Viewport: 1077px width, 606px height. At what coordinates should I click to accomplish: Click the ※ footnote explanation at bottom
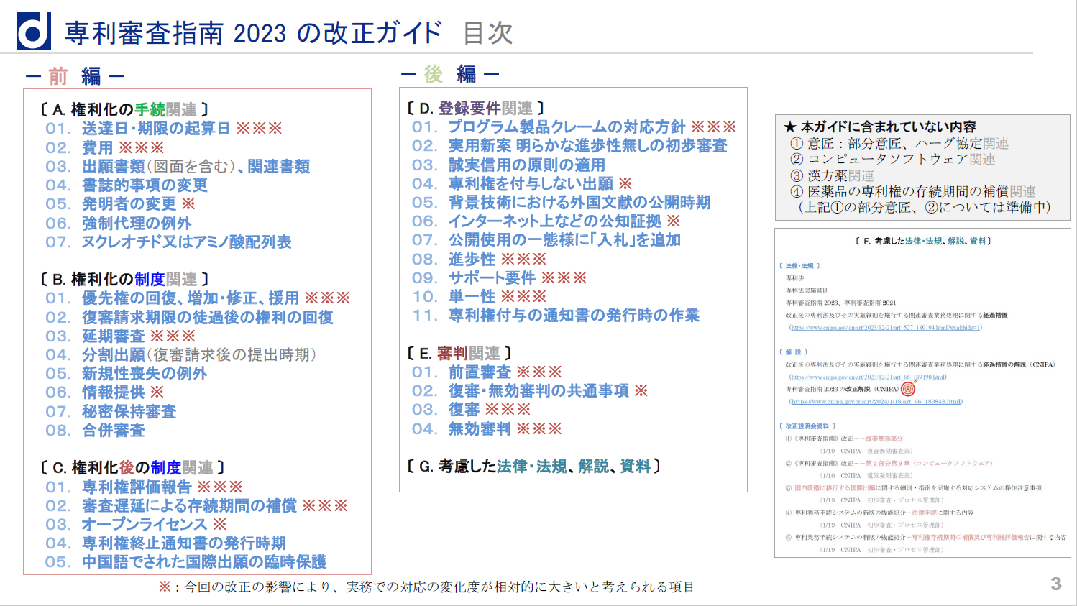[426, 587]
